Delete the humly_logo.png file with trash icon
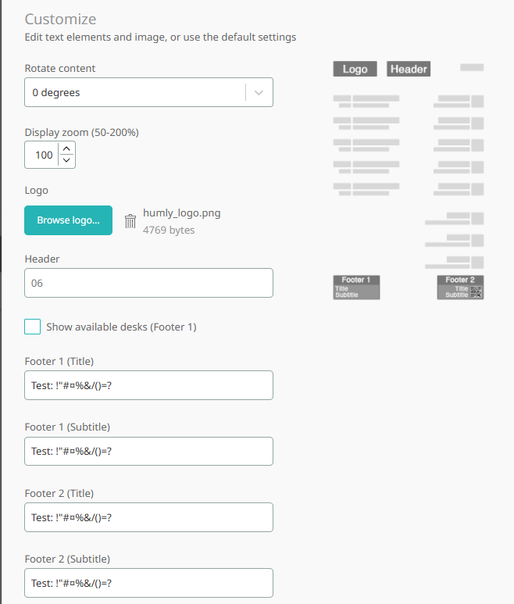 tap(130, 221)
